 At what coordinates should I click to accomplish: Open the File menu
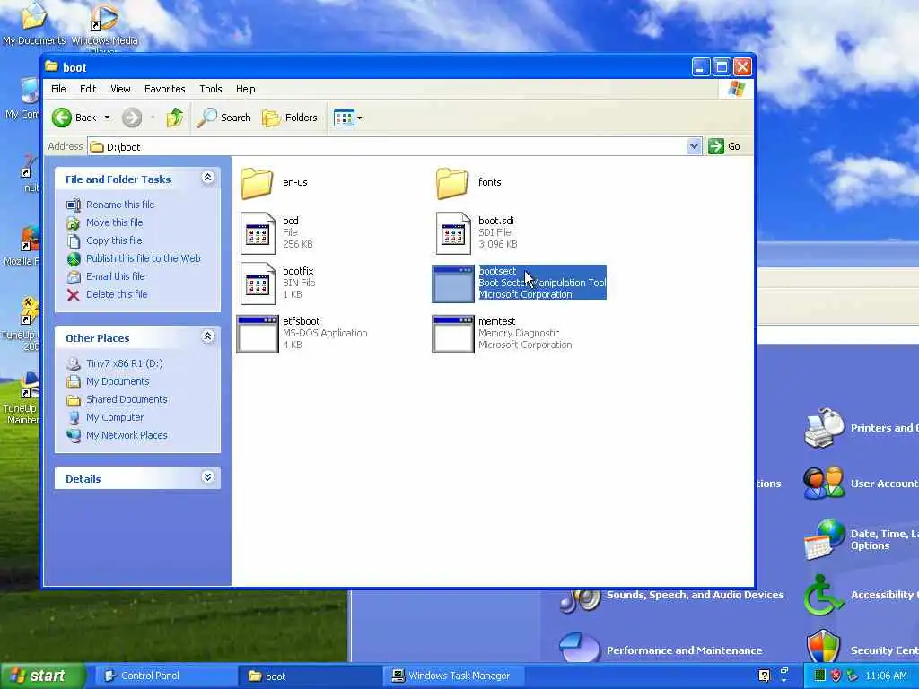pyautogui.click(x=58, y=89)
